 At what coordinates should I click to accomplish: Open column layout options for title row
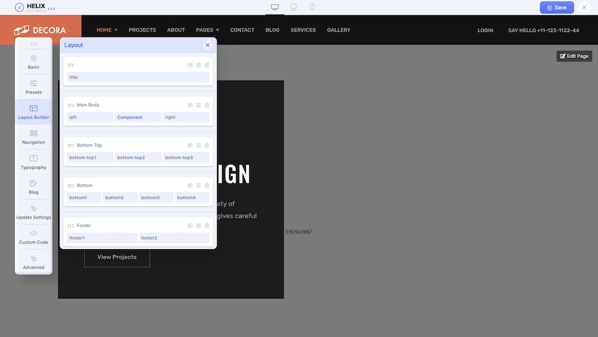[x=190, y=65]
